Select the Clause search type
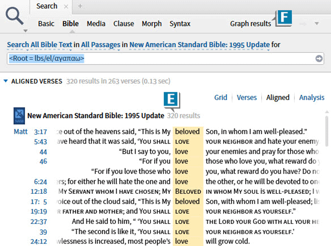The height and width of the screenshot is (246, 331). pos(124,24)
